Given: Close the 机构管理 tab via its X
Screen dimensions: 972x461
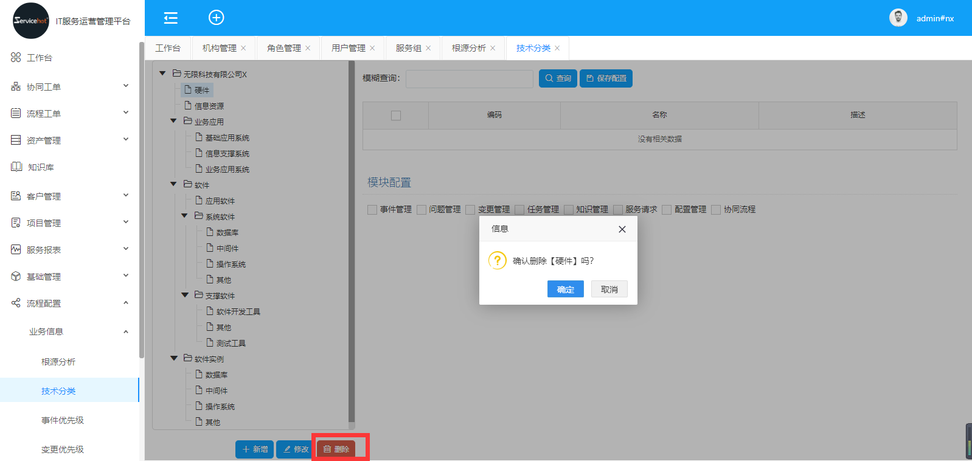Looking at the screenshot, I should coord(243,48).
